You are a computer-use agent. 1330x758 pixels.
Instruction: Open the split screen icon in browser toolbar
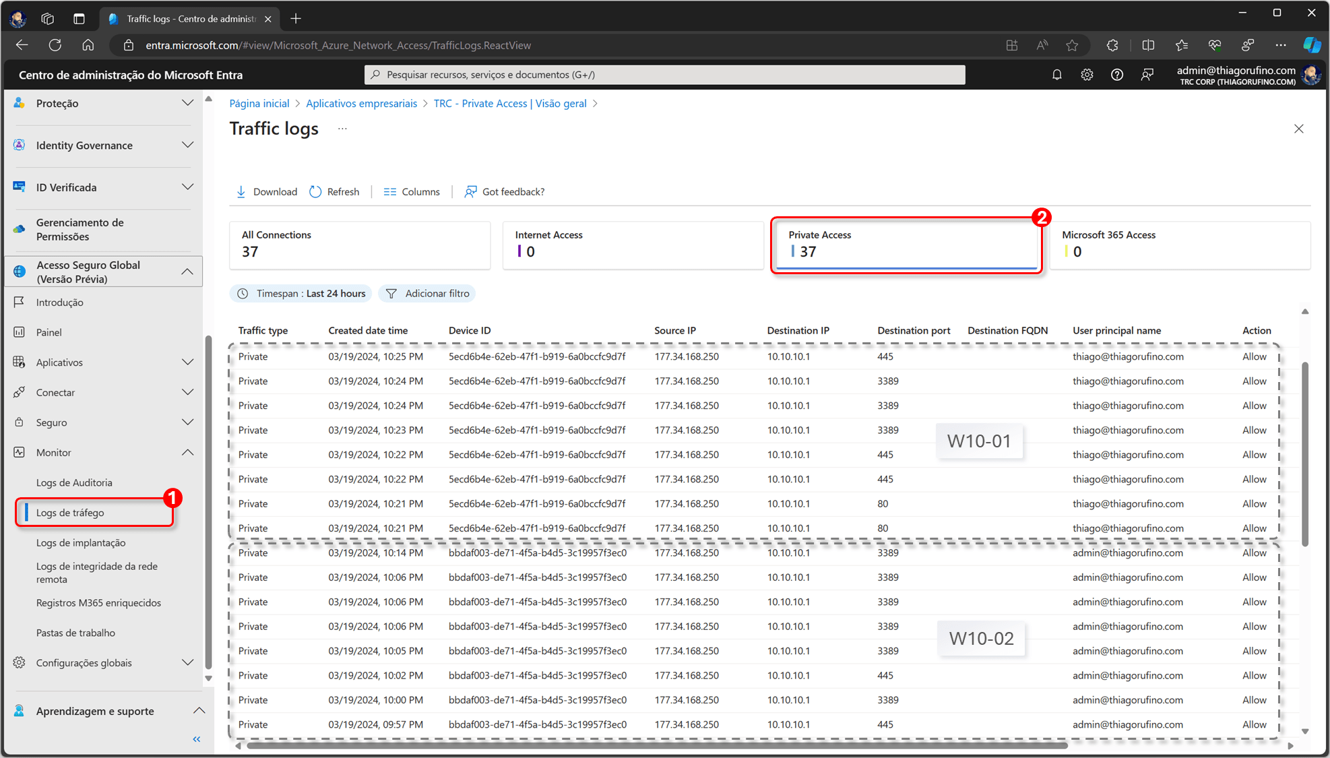click(x=1148, y=45)
